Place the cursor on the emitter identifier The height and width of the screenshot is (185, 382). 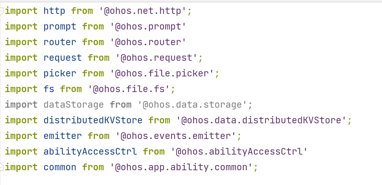pyautogui.click(x=62, y=136)
